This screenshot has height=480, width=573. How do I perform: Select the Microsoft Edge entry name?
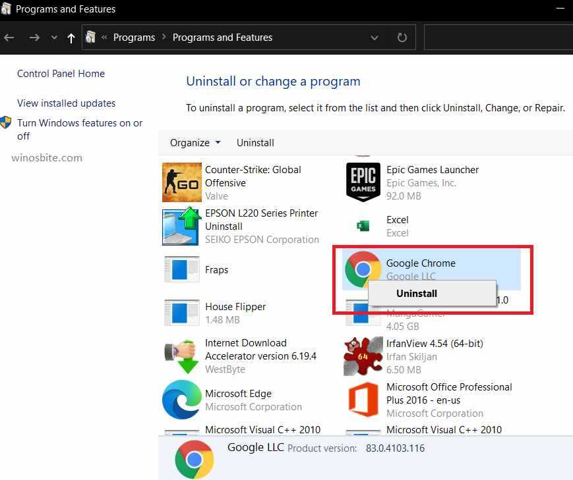pyautogui.click(x=238, y=394)
